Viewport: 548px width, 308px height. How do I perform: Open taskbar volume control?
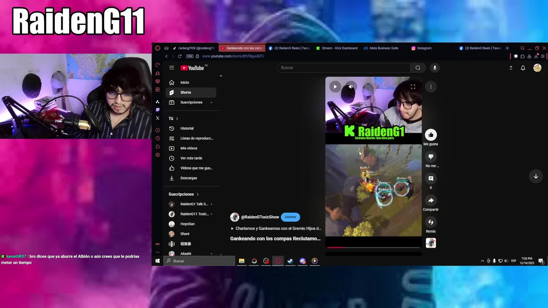click(x=506, y=261)
